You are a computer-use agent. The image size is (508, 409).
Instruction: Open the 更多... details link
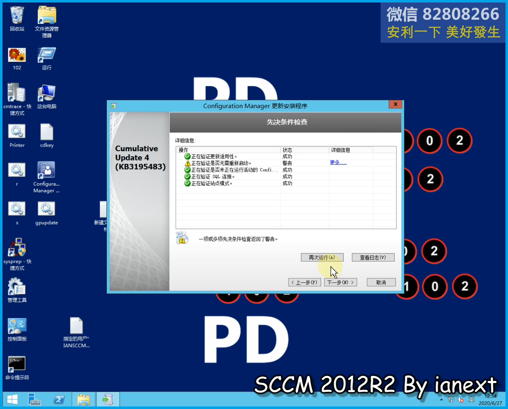point(338,163)
